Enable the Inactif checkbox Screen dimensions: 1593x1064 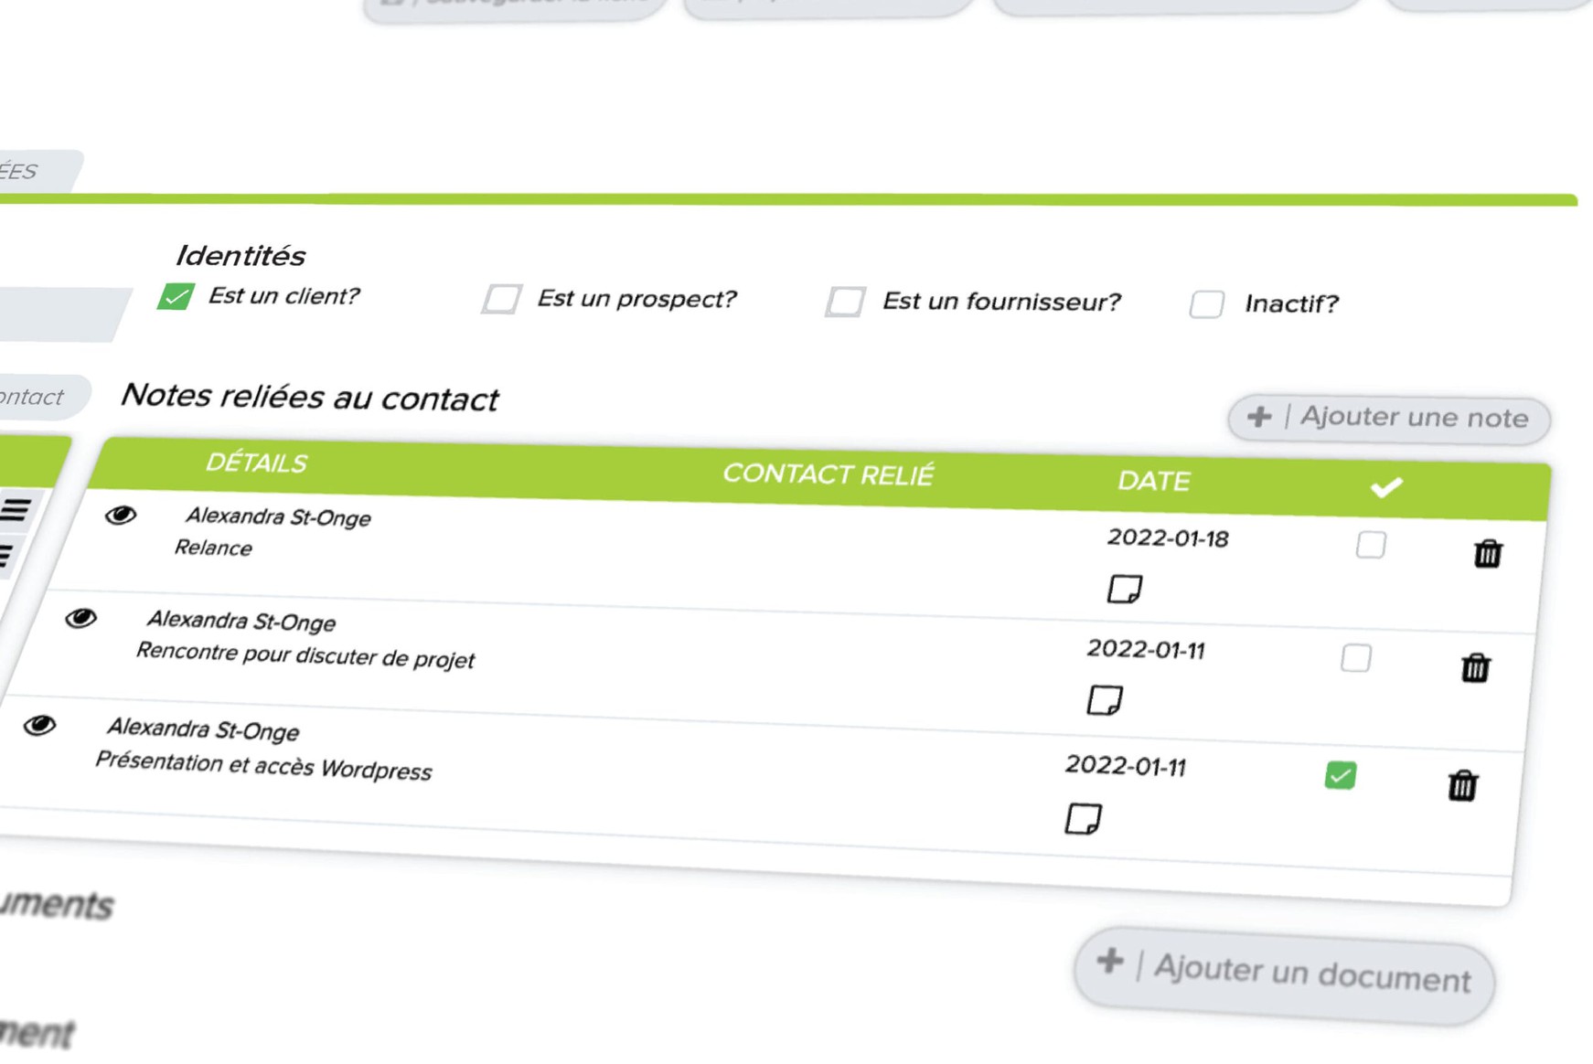point(1206,303)
